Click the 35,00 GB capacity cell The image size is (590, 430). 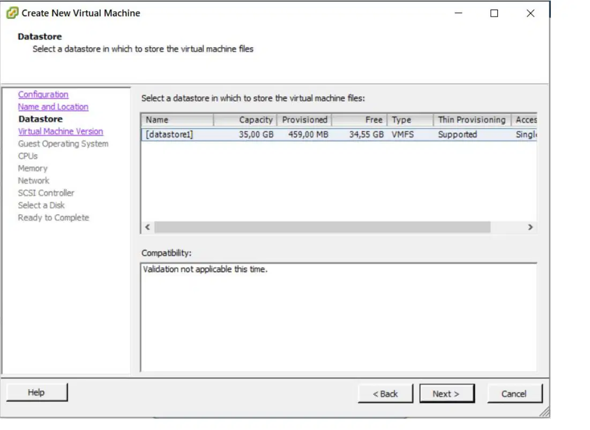256,134
